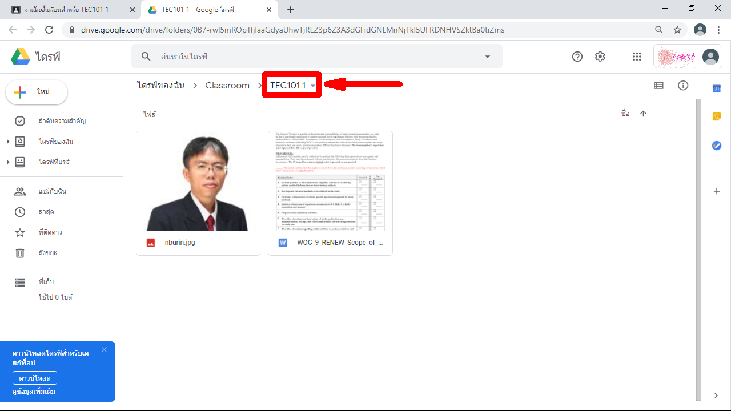Click the ดาวน์โหลด button in banner
Image resolution: width=731 pixels, height=411 pixels.
[x=35, y=378]
